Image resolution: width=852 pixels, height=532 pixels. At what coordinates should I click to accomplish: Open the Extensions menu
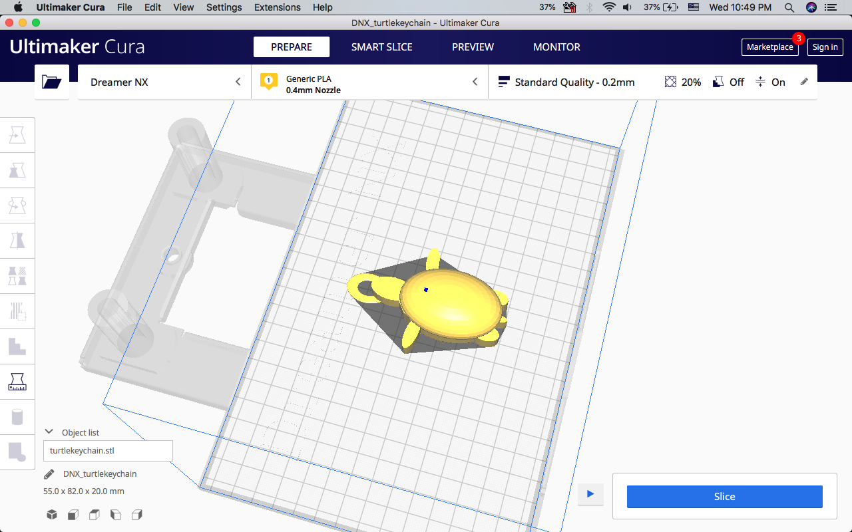pos(276,7)
